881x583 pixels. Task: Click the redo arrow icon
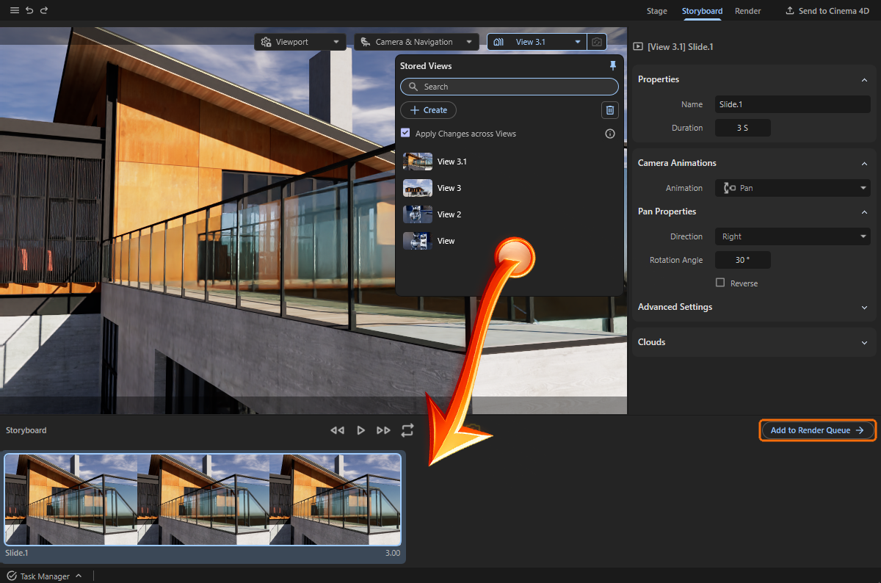[44, 10]
